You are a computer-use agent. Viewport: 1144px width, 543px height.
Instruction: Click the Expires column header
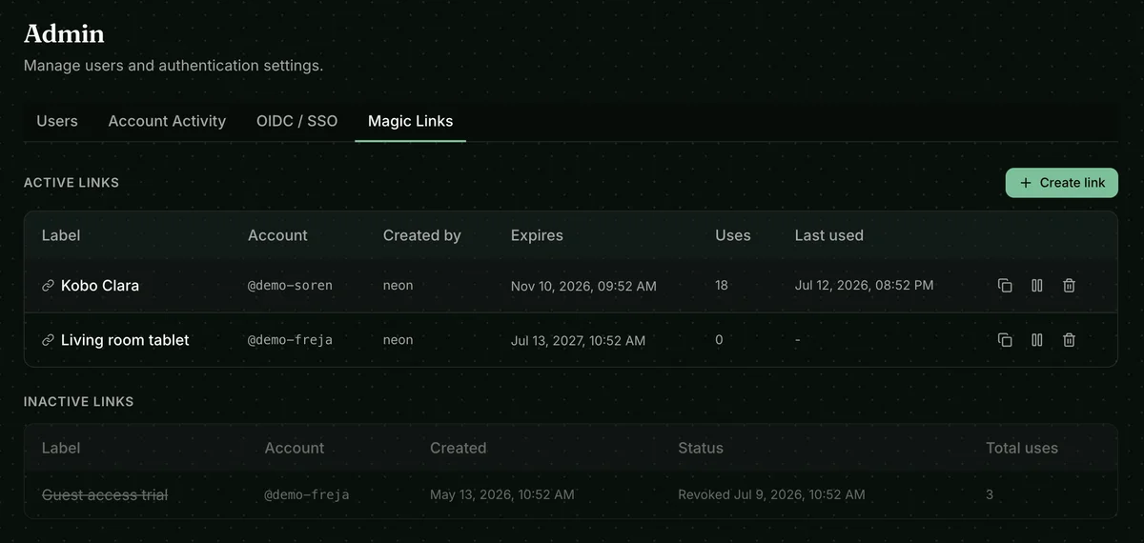[537, 235]
